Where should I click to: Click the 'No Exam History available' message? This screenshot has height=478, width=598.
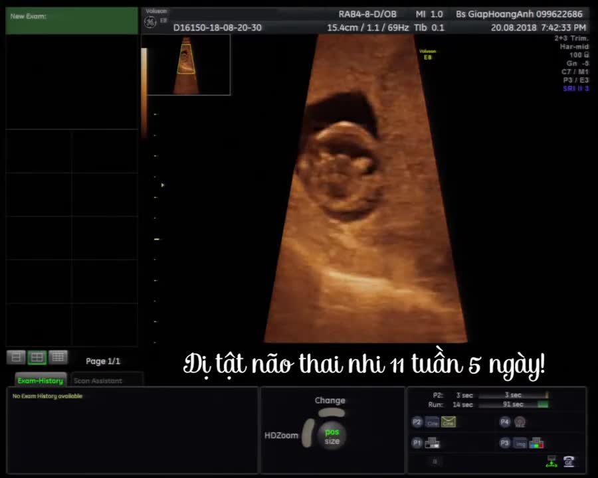47,396
